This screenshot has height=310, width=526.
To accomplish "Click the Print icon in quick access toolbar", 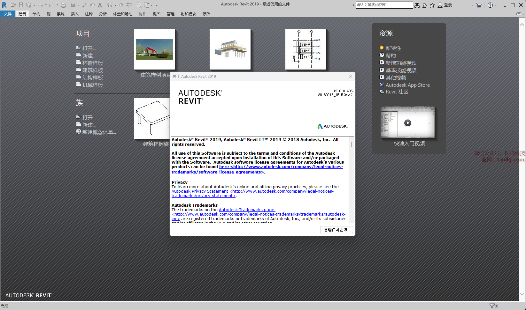I will tap(63, 5).
